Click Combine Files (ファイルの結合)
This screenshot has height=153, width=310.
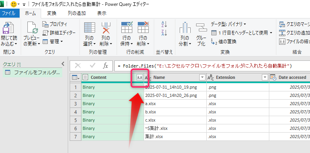[294, 42]
